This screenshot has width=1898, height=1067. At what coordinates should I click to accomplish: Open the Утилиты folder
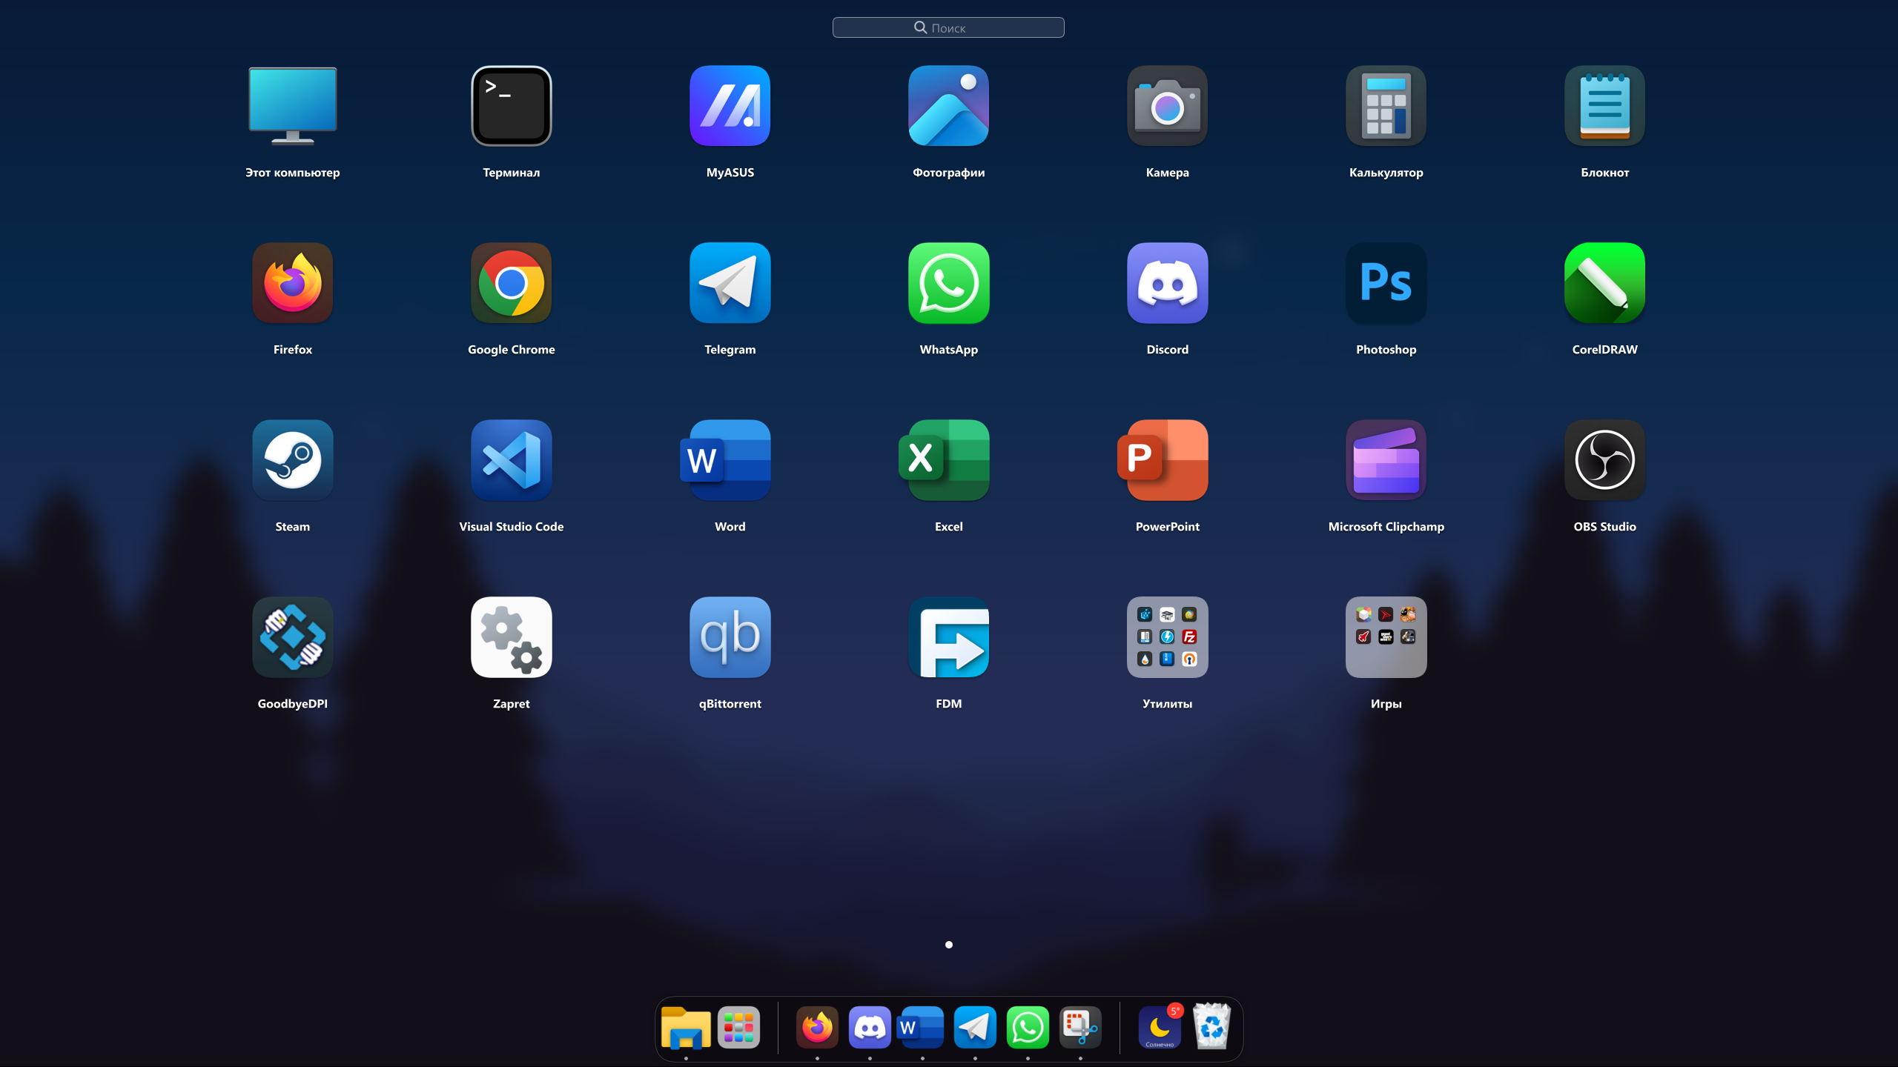[1167, 637]
